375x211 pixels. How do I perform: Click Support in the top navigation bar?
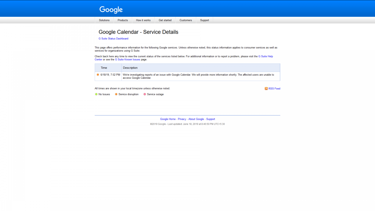(x=204, y=20)
